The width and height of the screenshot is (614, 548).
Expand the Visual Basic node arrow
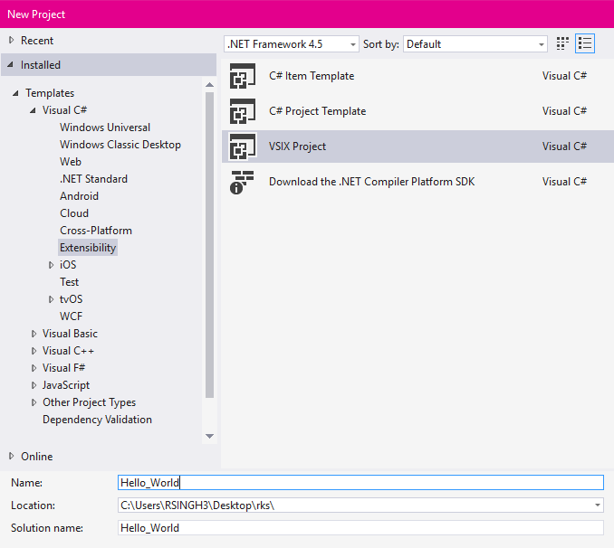click(x=34, y=334)
